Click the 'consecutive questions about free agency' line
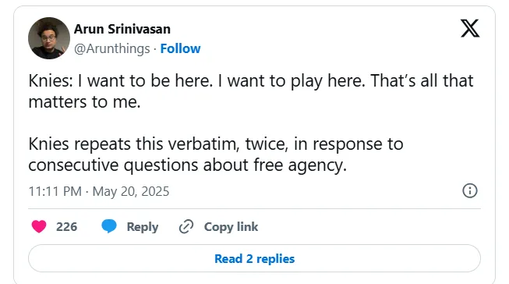Screen dimensions: 509x284 pos(188,165)
